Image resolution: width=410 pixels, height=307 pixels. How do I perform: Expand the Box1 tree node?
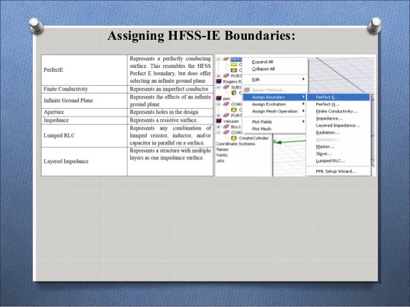tap(218, 127)
